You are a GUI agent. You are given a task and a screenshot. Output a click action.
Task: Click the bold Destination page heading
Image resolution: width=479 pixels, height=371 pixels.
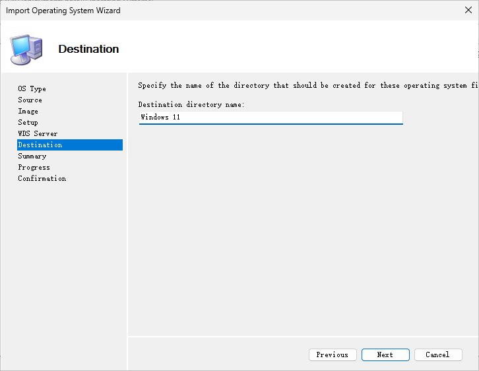(x=88, y=49)
